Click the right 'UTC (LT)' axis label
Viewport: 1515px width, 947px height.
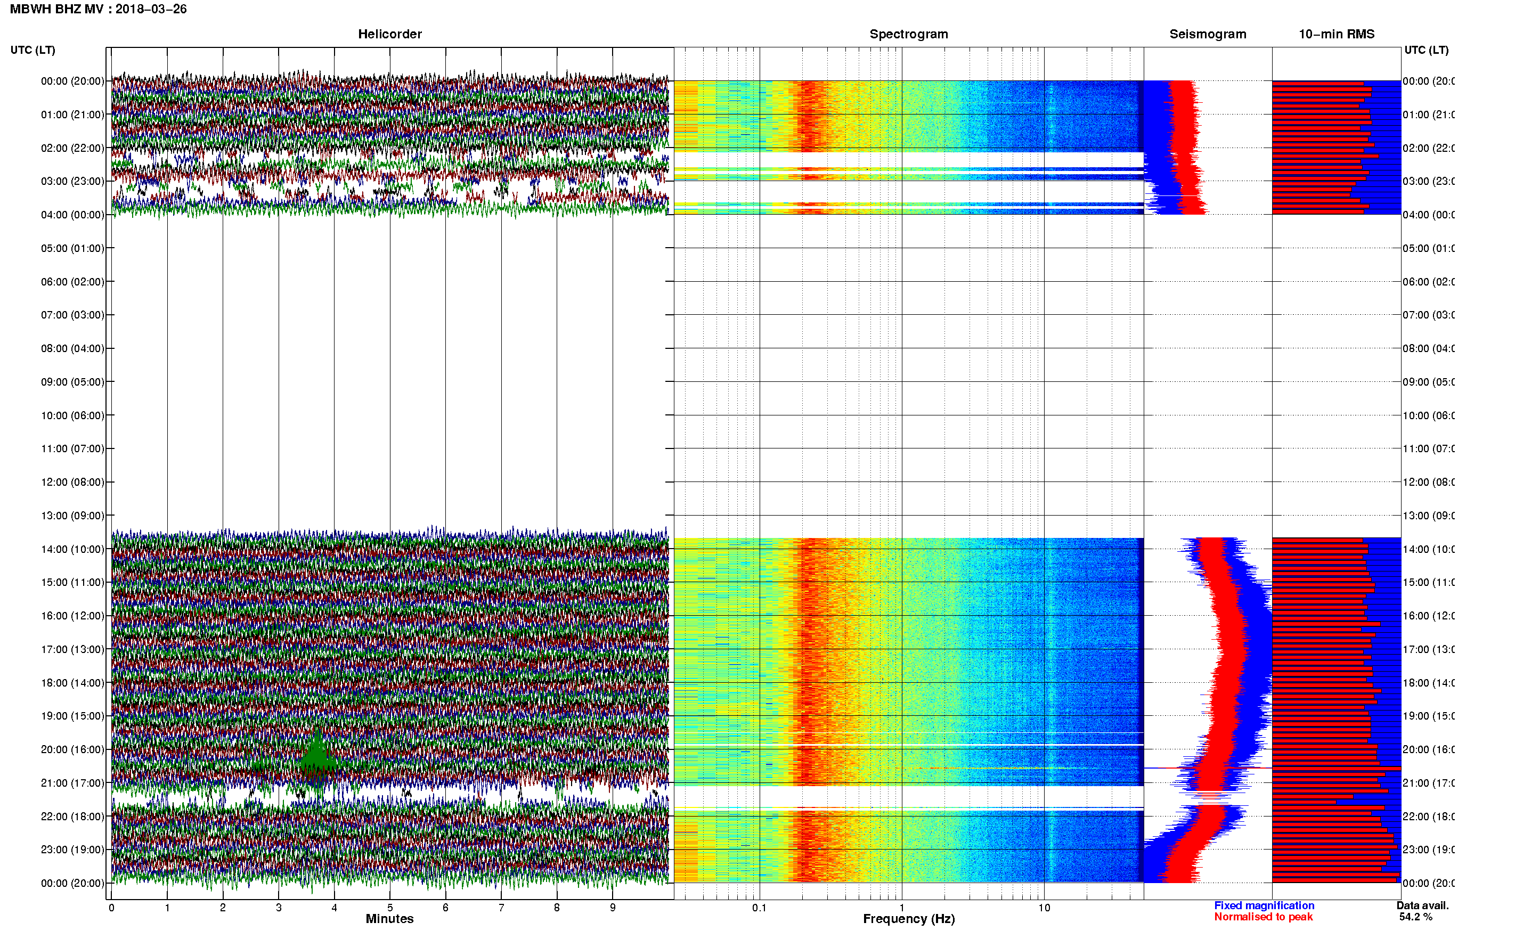[1426, 50]
